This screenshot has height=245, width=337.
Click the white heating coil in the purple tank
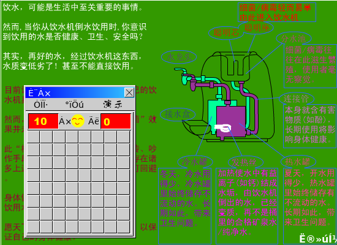[x=223, y=128]
